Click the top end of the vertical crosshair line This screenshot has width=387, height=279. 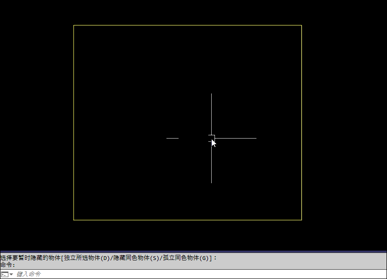[x=211, y=94]
